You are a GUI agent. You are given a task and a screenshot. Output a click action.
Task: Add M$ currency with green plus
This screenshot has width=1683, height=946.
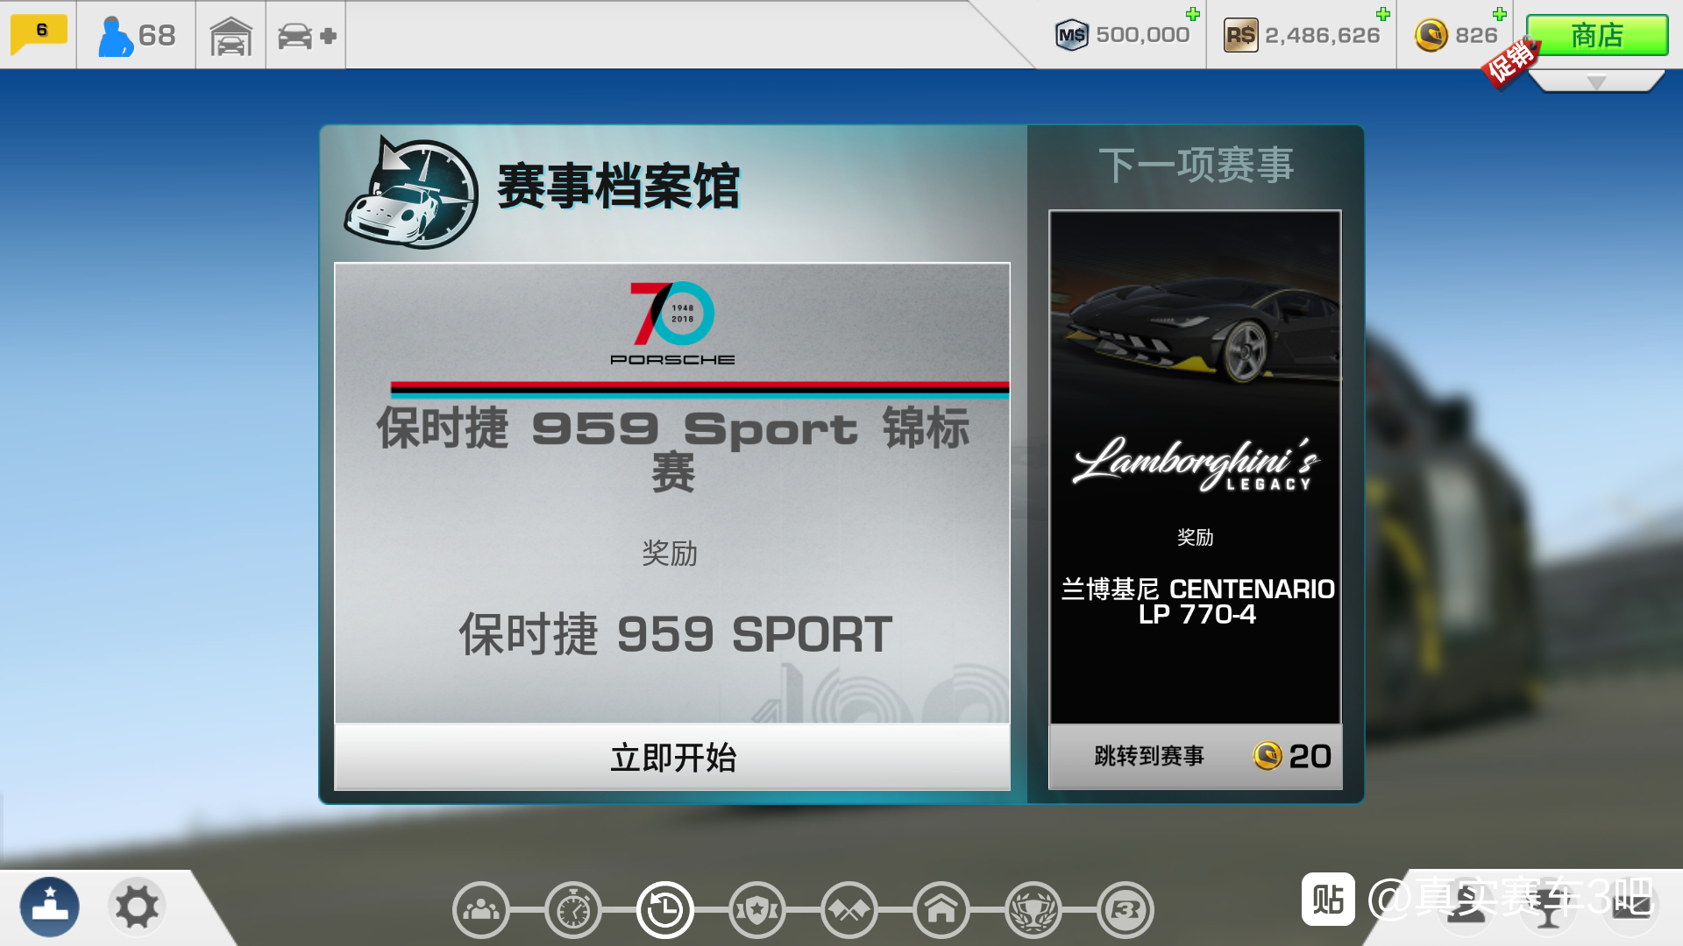point(1193,14)
